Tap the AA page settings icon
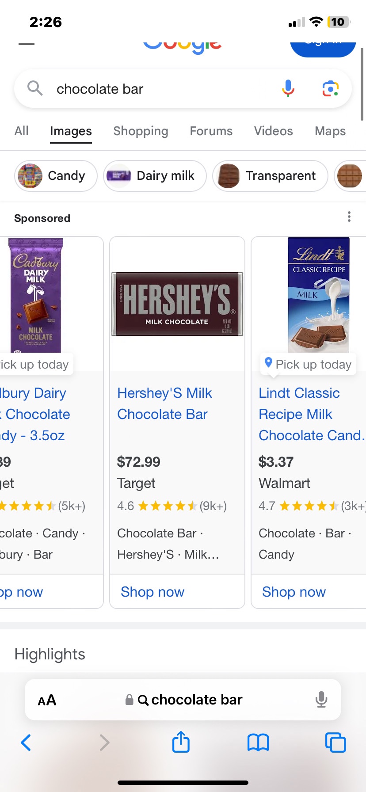This screenshot has height=792, width=366. [46, 700]
